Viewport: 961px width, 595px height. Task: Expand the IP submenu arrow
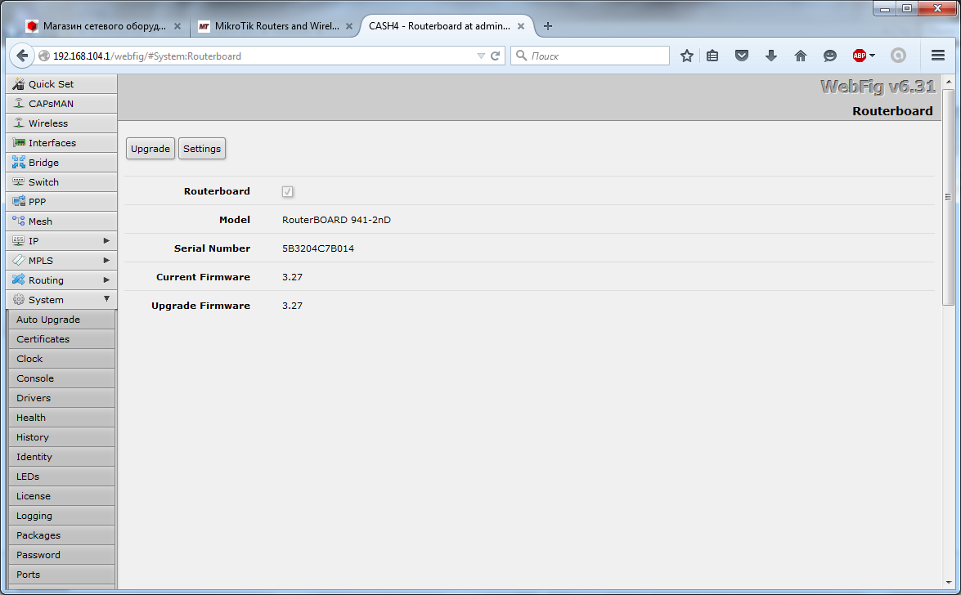106,241
